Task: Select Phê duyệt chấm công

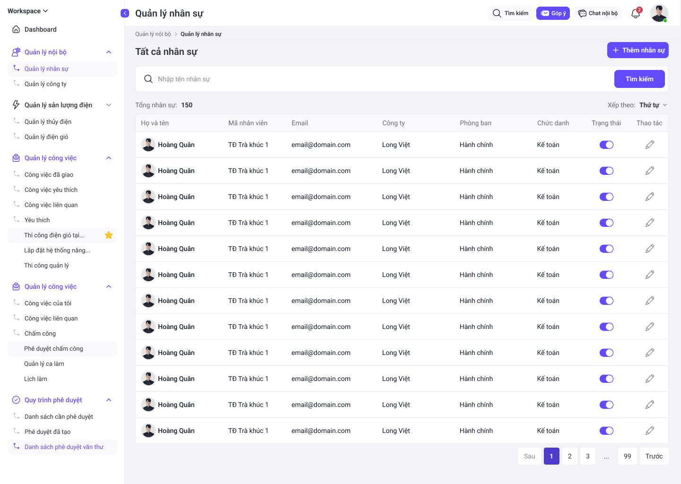Action: (x=62, y=348)
